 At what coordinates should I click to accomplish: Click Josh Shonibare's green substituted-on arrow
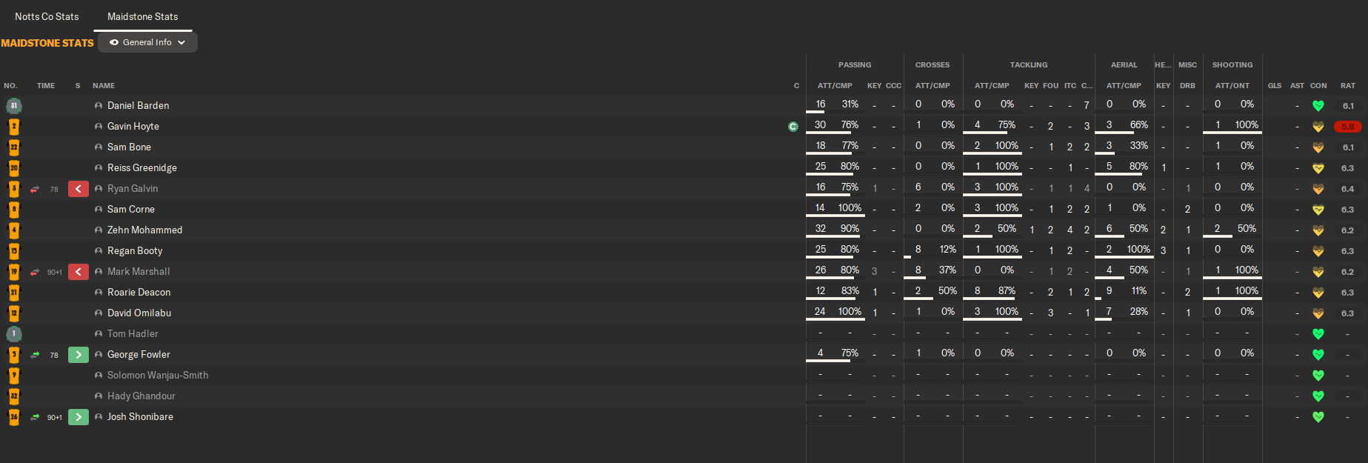[x=79, y=417]
